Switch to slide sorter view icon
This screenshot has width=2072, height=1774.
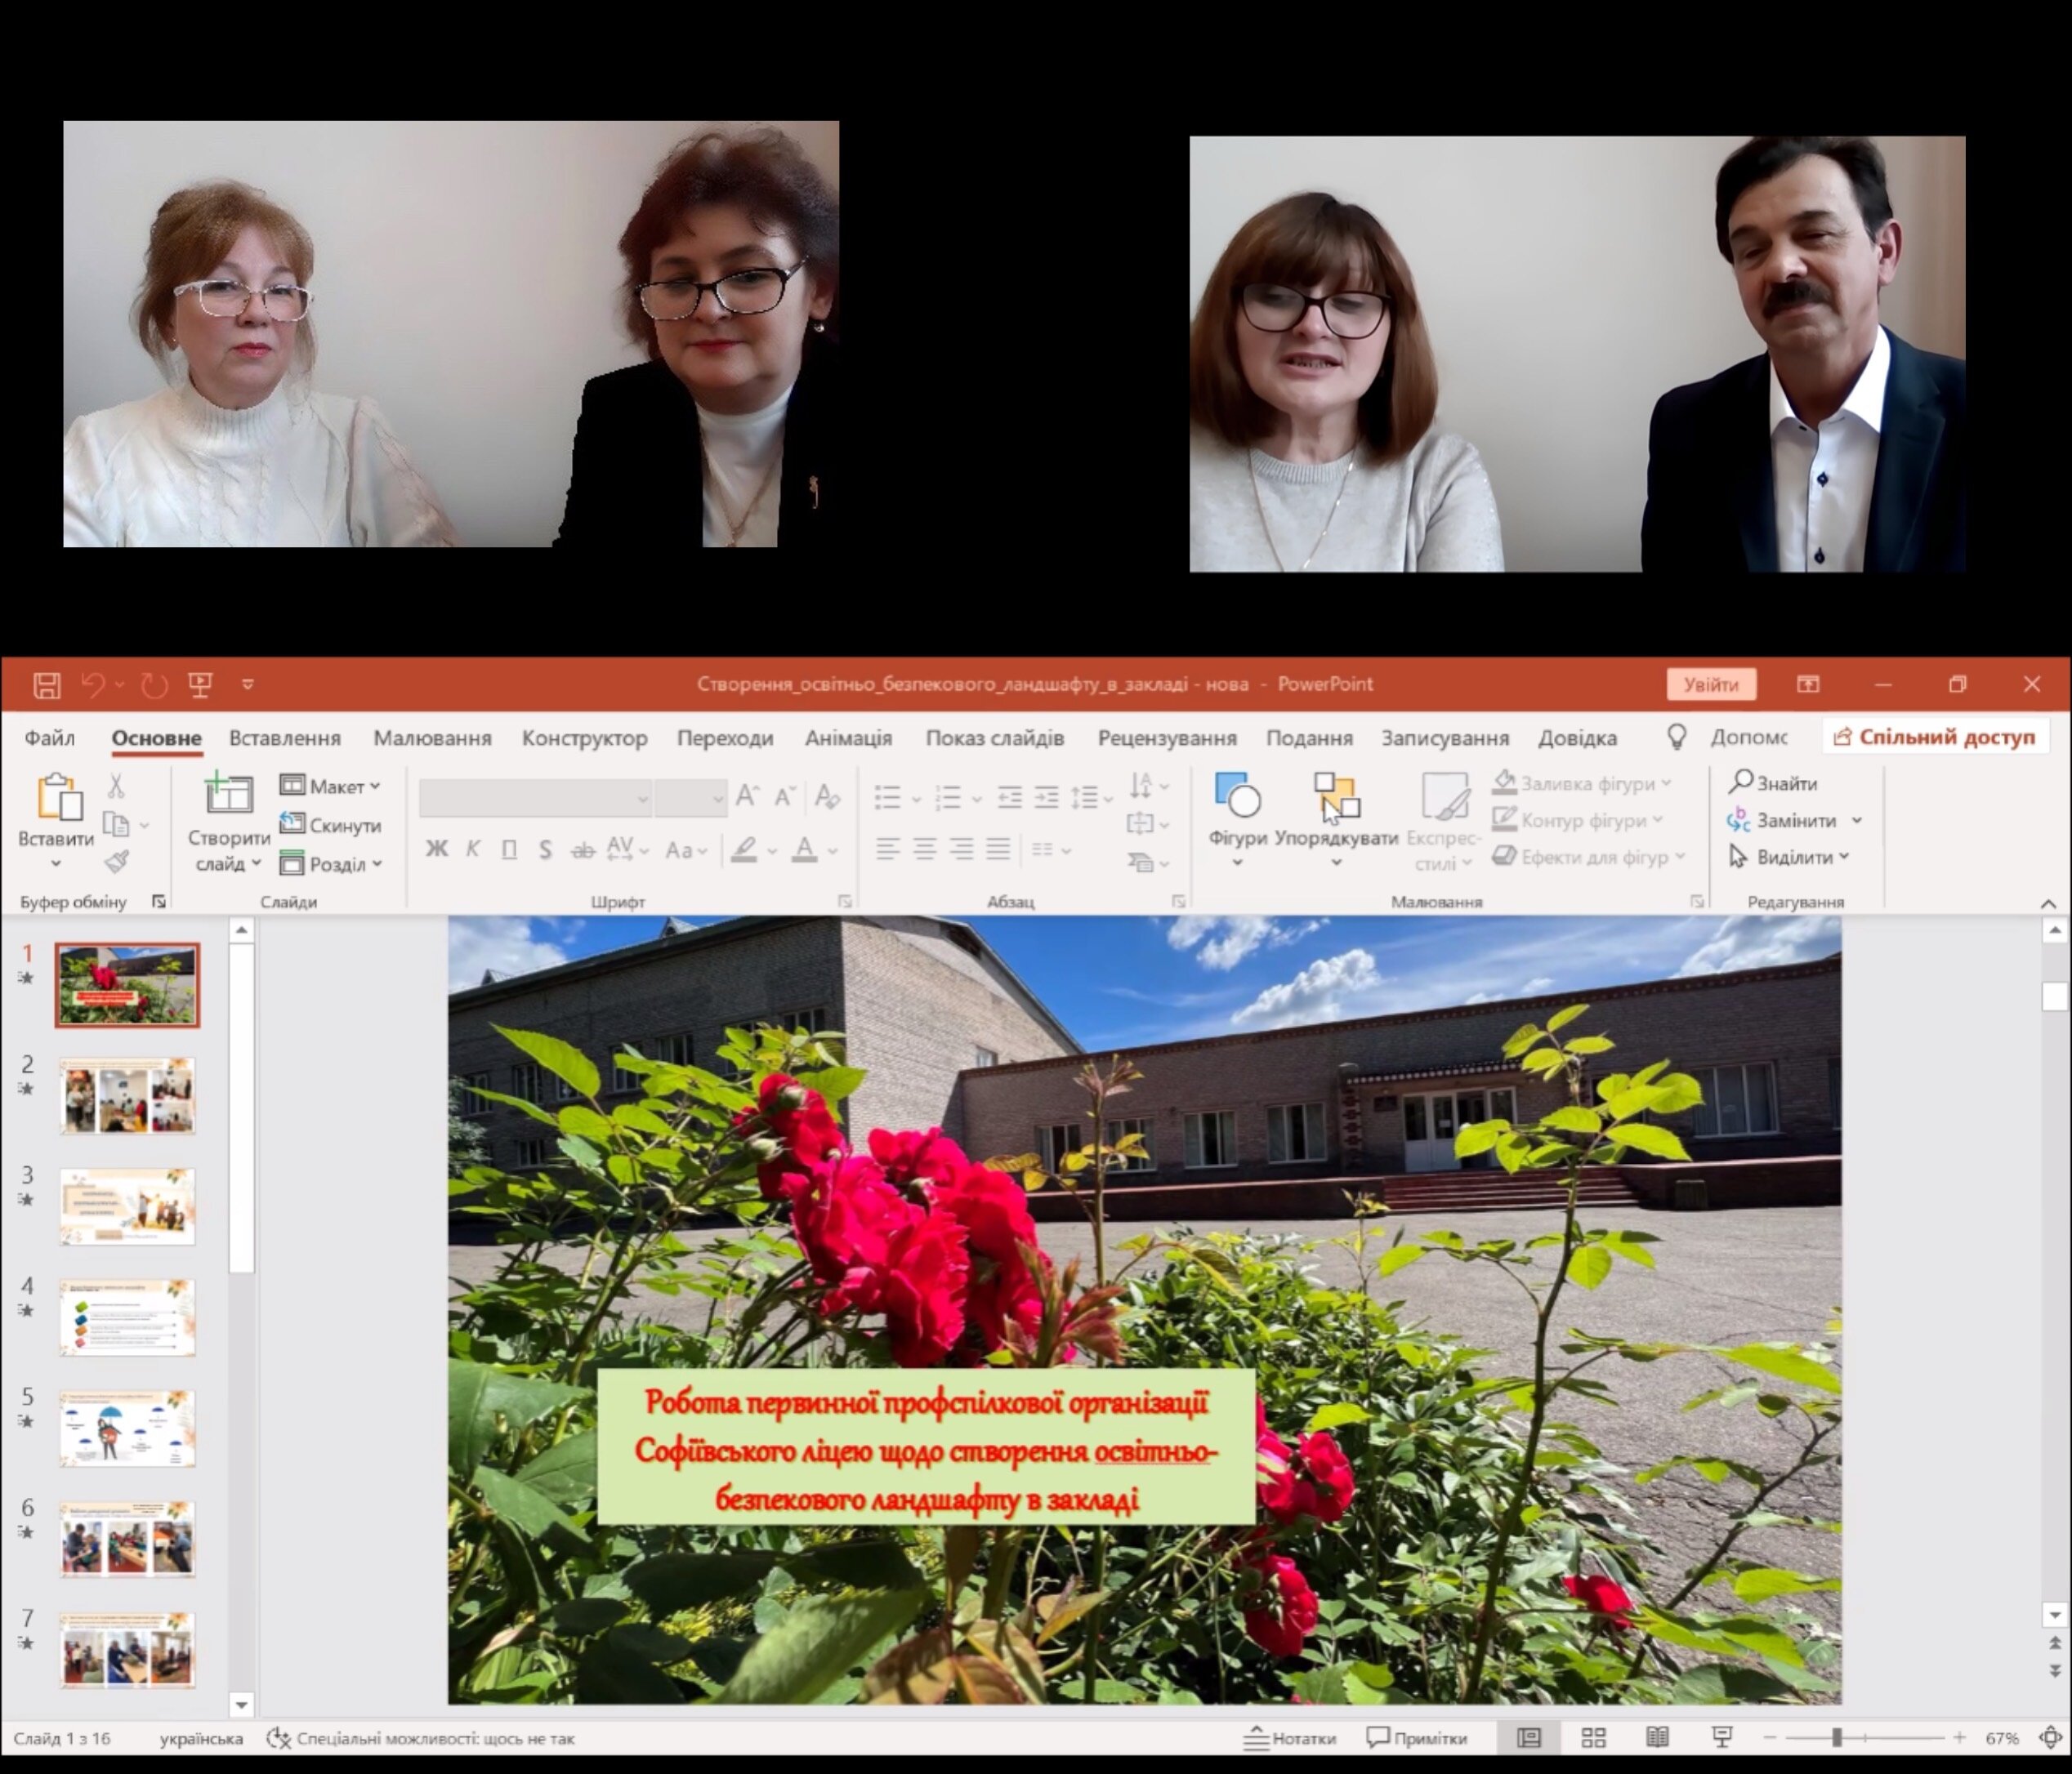(1593, 1738)
